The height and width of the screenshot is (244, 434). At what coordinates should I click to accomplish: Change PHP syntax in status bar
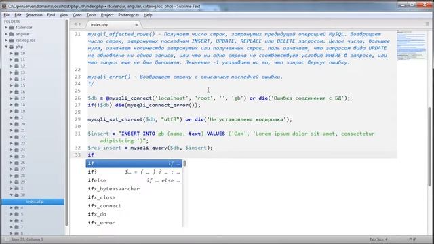(x=412, y=239)
